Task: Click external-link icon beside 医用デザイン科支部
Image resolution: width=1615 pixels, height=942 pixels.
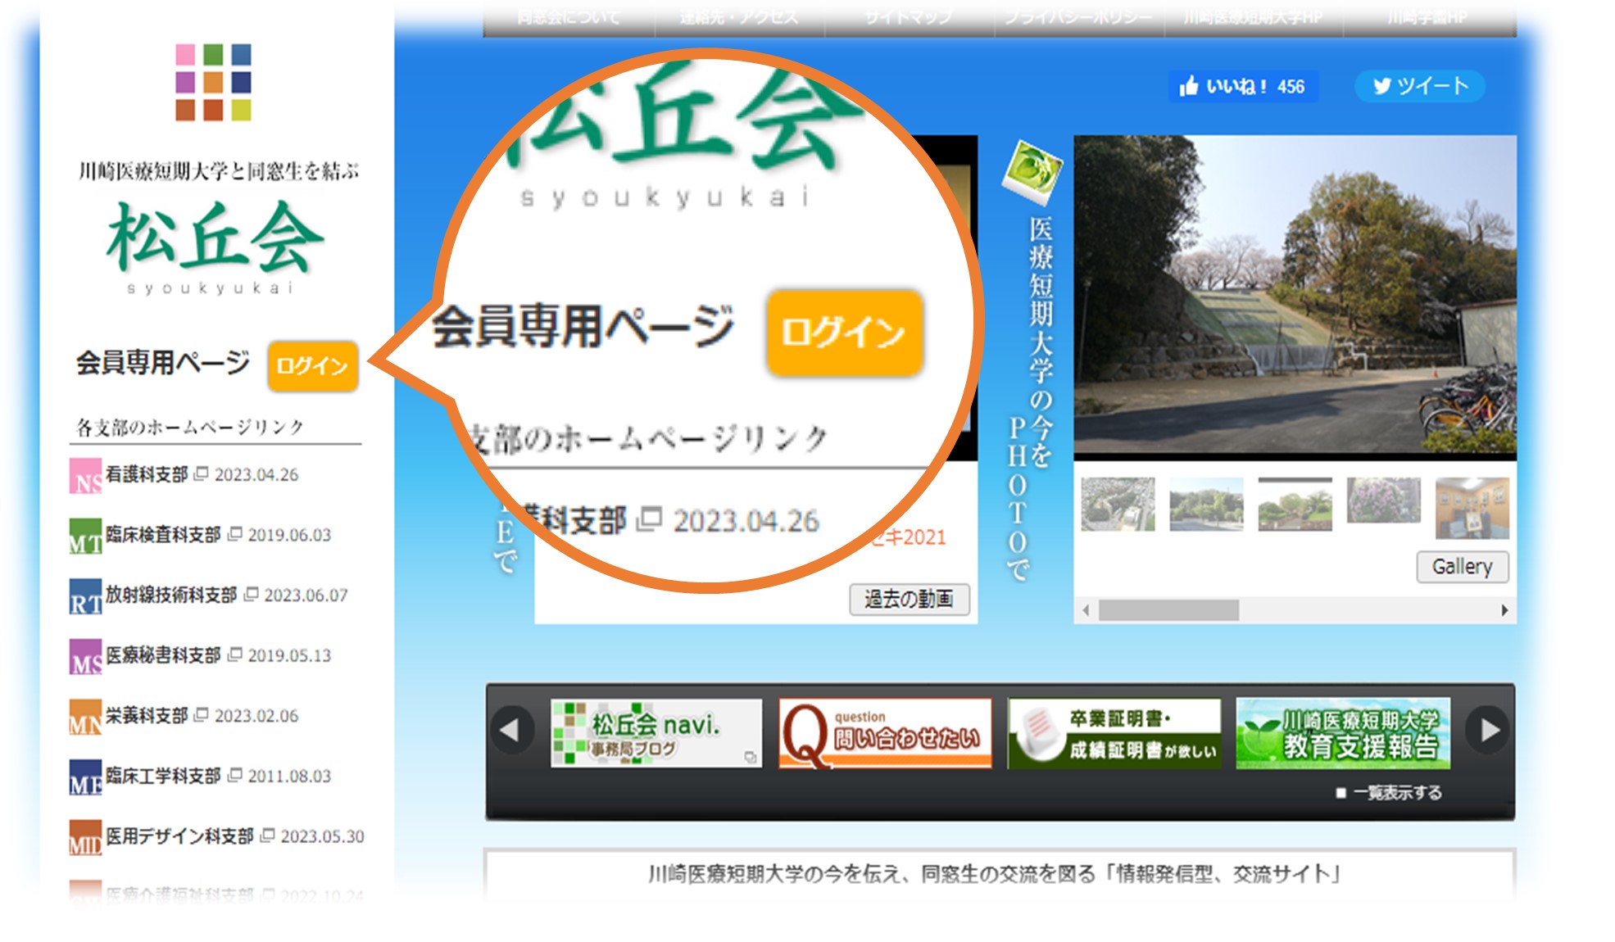Action: [x=267, y=836]
